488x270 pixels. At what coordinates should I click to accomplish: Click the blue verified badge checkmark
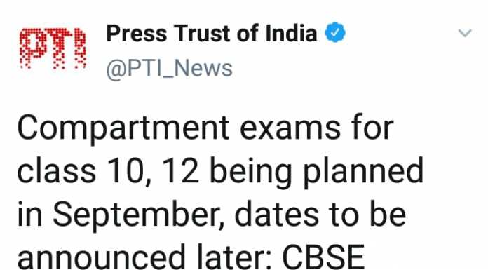(335, 32)
